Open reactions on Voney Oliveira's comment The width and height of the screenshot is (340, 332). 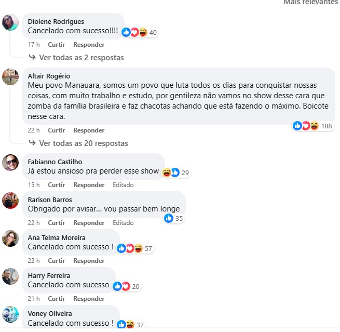[x=131, y=325]
